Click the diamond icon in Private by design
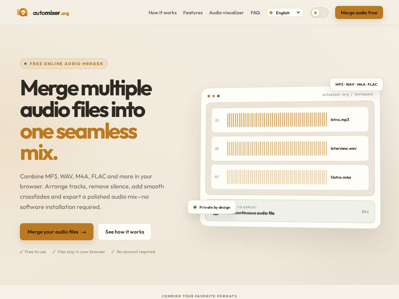Viewport: 399px width, 299px height. point(195,207)
